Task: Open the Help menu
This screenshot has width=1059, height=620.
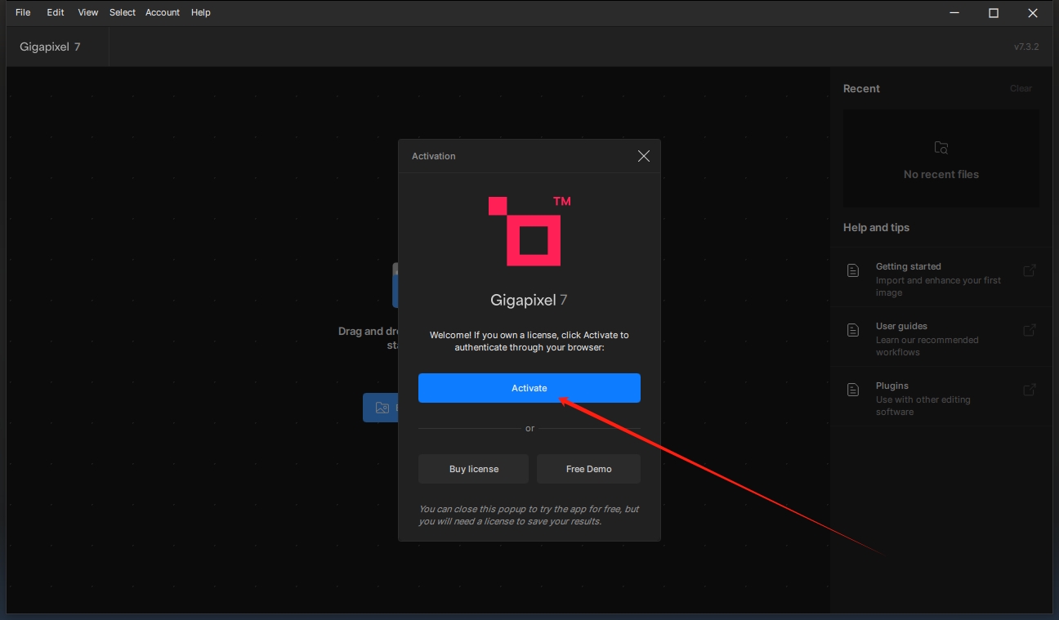Action: click(x=201, y=12)
